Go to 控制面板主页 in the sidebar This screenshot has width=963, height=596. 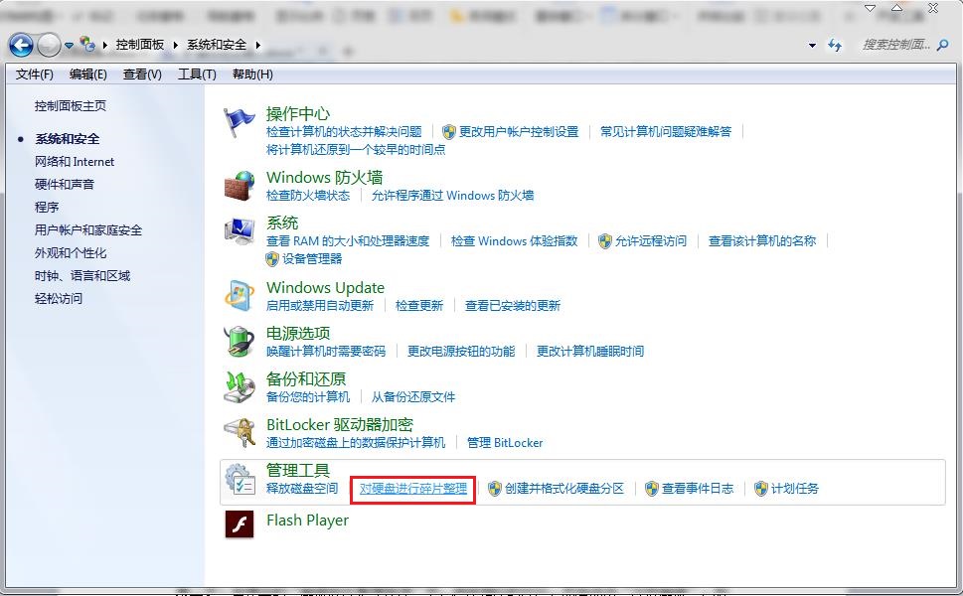(x=71, y=106)
